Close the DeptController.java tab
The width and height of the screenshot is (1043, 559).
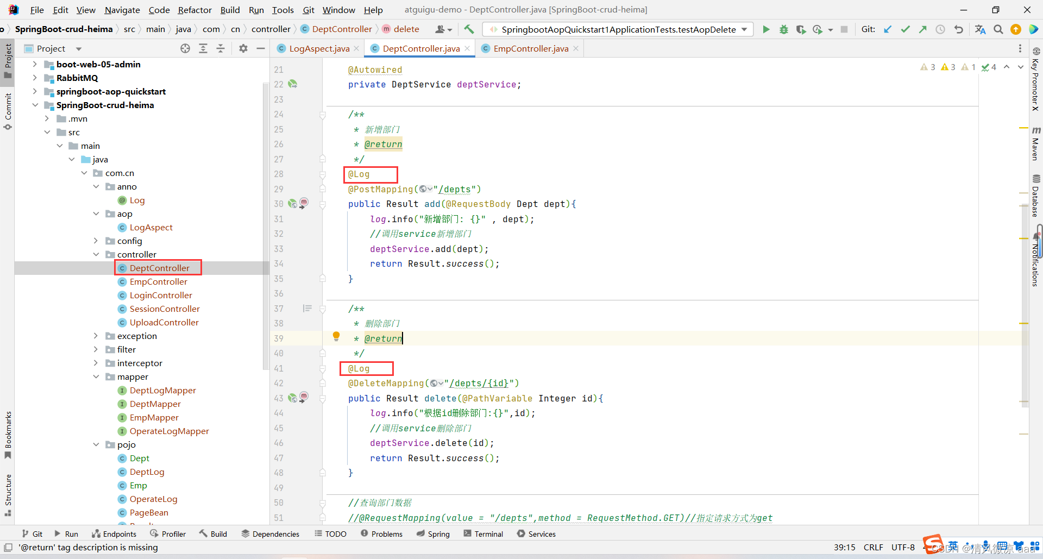pos(467,48)
